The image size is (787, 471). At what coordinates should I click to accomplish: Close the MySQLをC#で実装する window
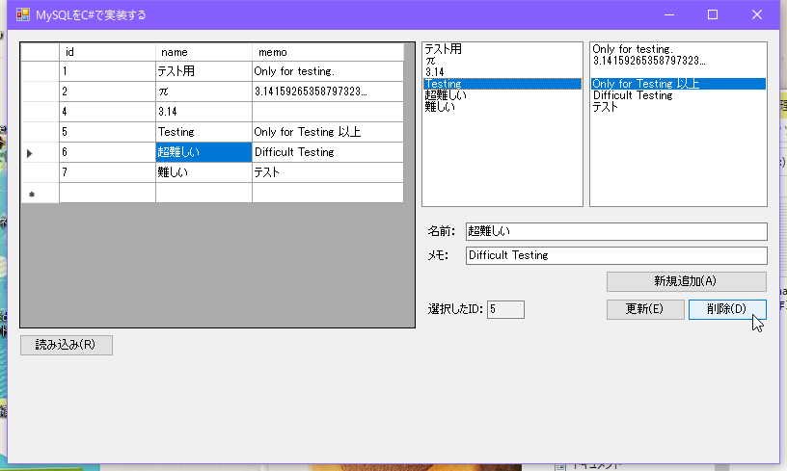[x=757, y=14]
